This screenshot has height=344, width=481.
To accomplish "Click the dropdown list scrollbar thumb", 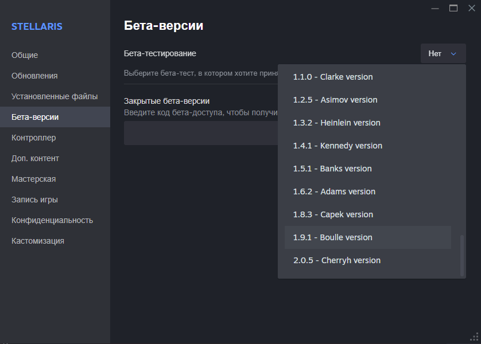I will pyautogui.click(x=461, y=256).
